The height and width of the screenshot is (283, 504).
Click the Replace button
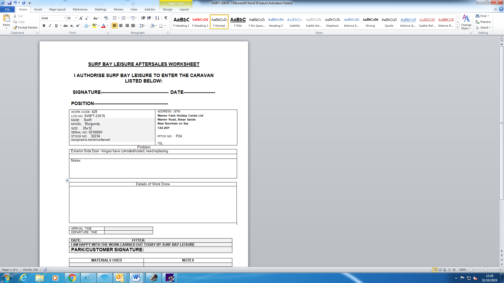(483, 22)
